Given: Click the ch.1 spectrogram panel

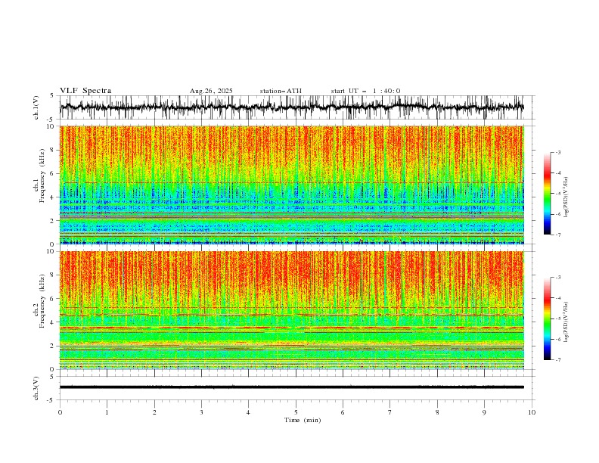Looking at the screenshot, I should click(x=292, y=185).
